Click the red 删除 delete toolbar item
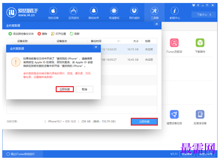 (x=42, y=34)
